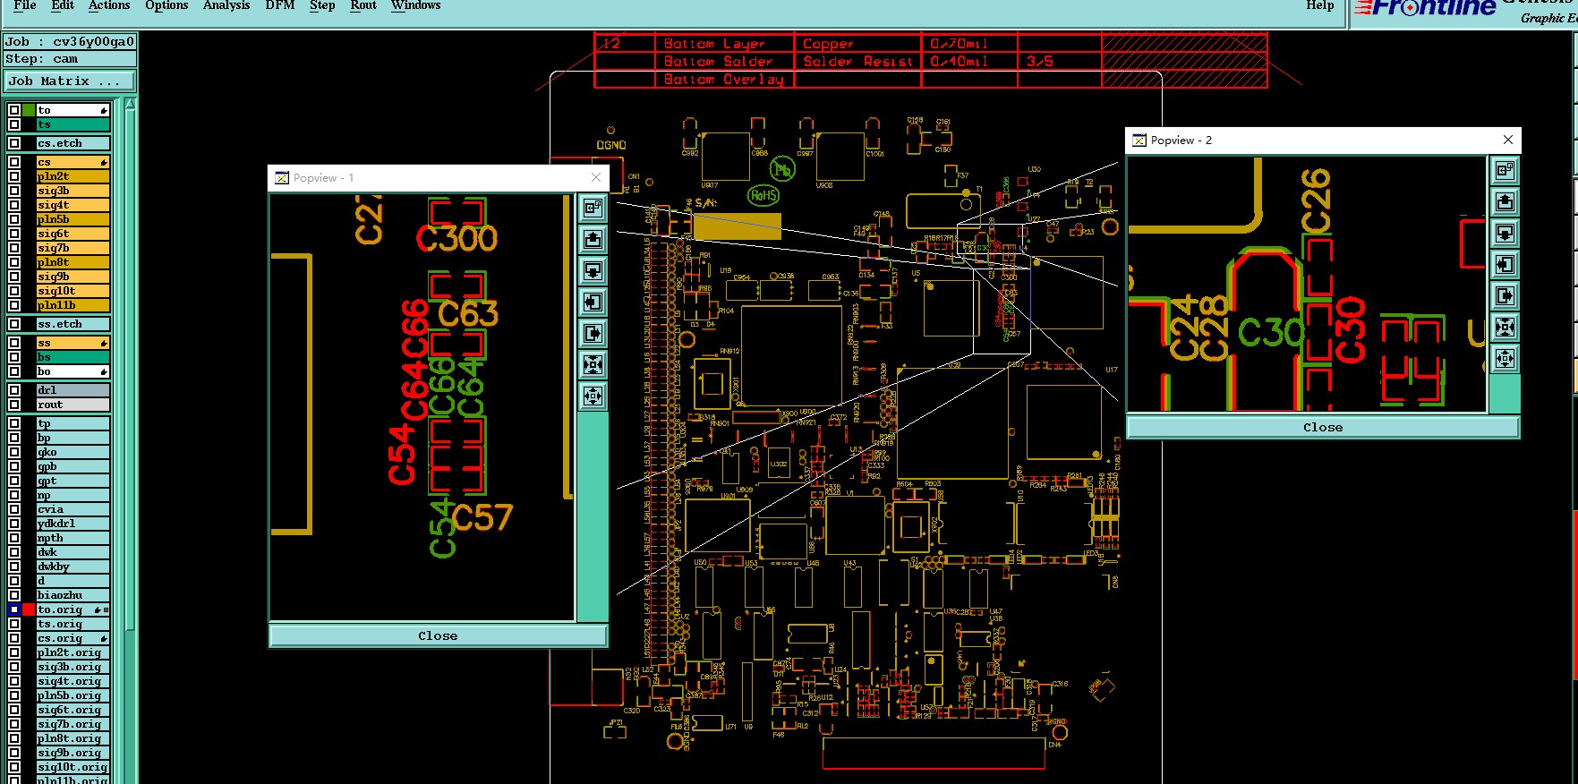Open the Rout menu
The image size is (1578, 784).
(363, 5)
